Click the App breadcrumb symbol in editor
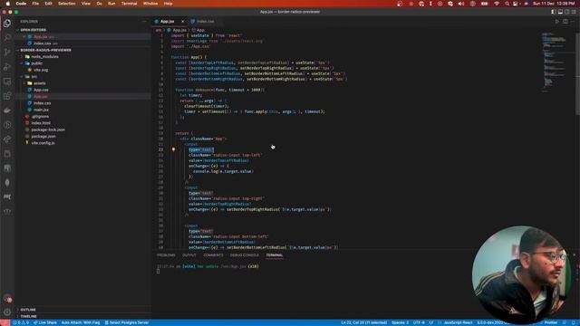This screenshot has width=580, height=326. tap(198, 30)
